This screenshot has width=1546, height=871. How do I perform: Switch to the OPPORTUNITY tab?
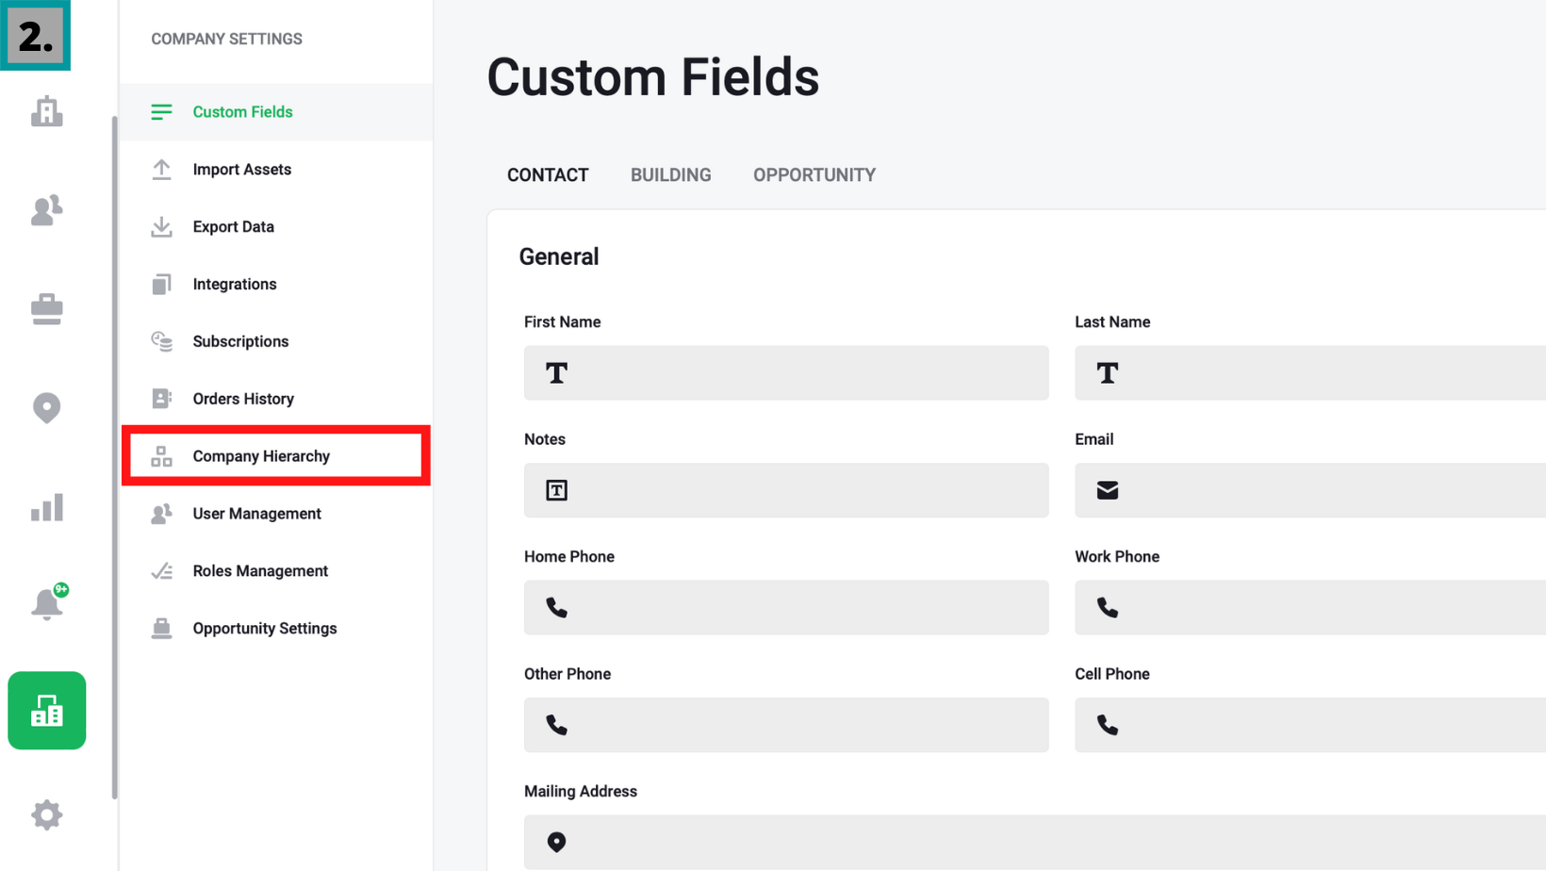pyautogui.click(x=814, y=175)
